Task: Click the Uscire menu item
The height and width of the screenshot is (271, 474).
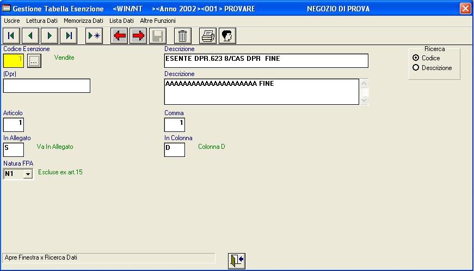Action: coord(12,20)
